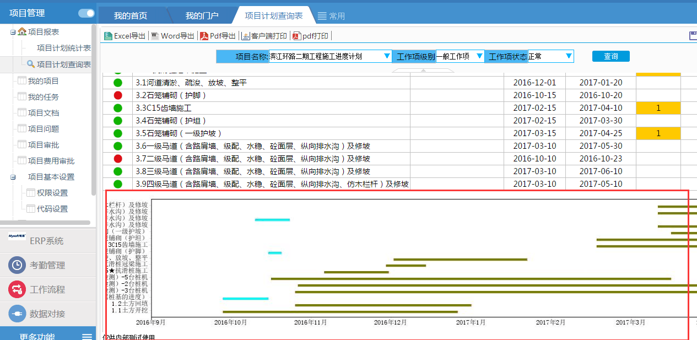Click the Excel导出 export icon

(108, 36)
